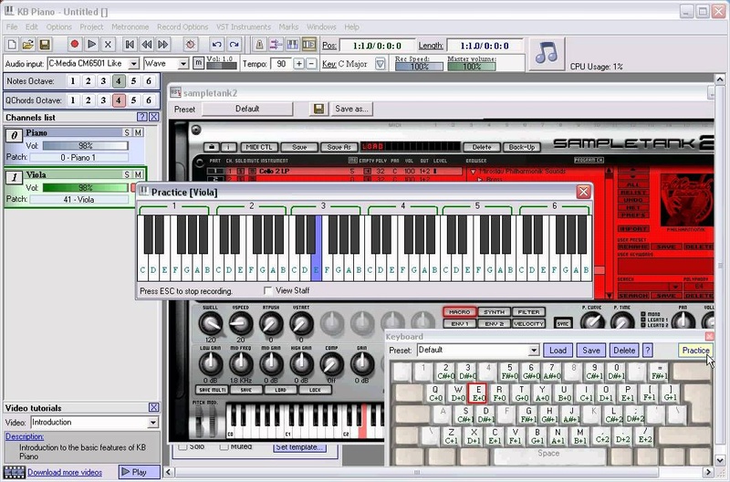Click the Download more videos link
The width and height of the screenshot is (730, 482).
pos(65,472)
